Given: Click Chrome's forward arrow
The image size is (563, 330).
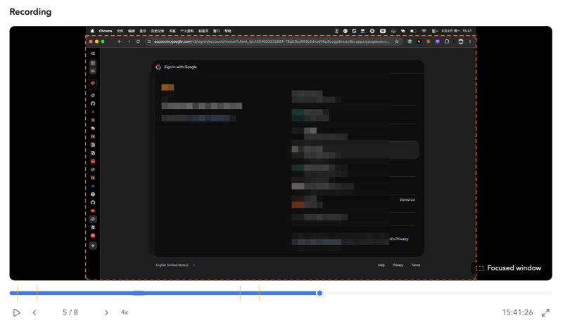Looking at the screenshot, I should (129, 41).
